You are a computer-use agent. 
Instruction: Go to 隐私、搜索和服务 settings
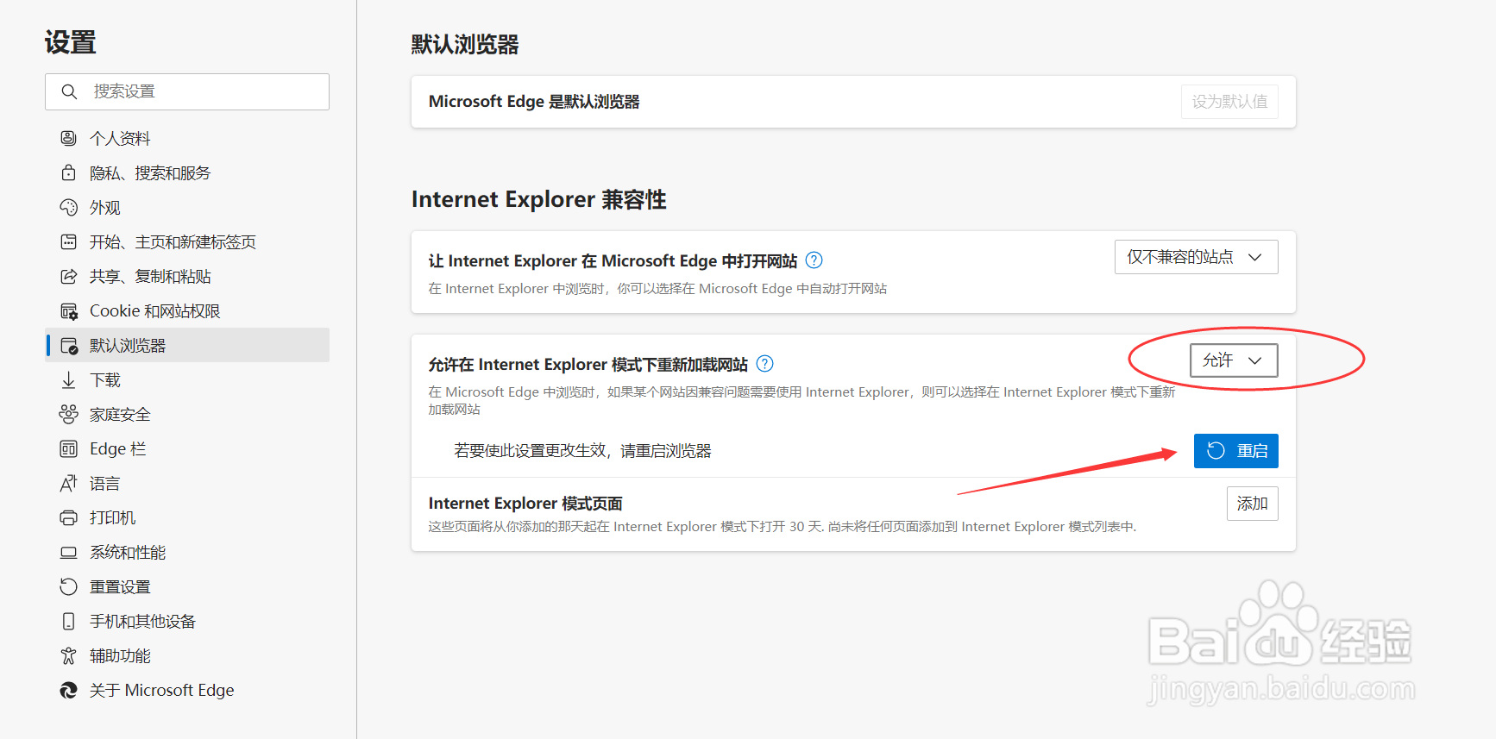[x=187, y=172]
